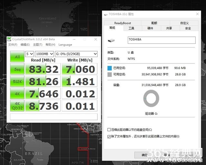Run the Seq sequential test
Screen dimensions: 206x165
tap(17, 69)
